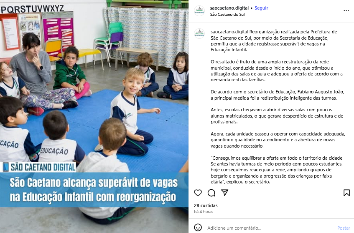Click the header profile avatar of saocaetano.digital
This screenshot has width=354, height=233.
pos(199,11)
